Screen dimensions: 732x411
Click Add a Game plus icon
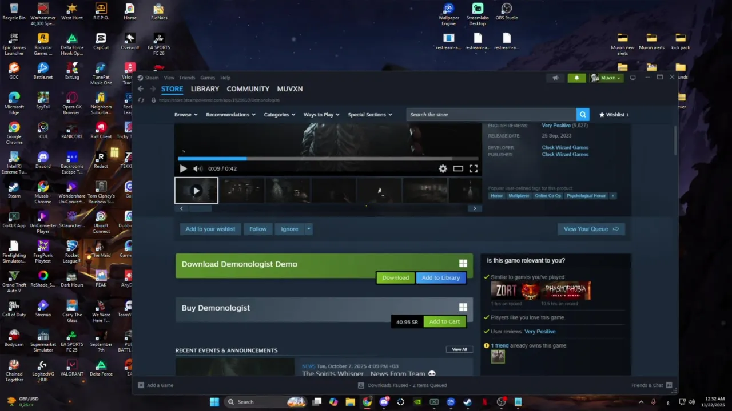coord(141,385)
